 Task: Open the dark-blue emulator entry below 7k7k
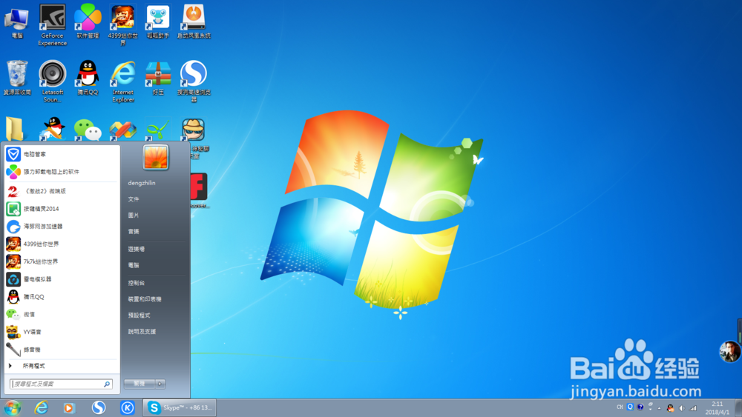[x=61, y=279]
